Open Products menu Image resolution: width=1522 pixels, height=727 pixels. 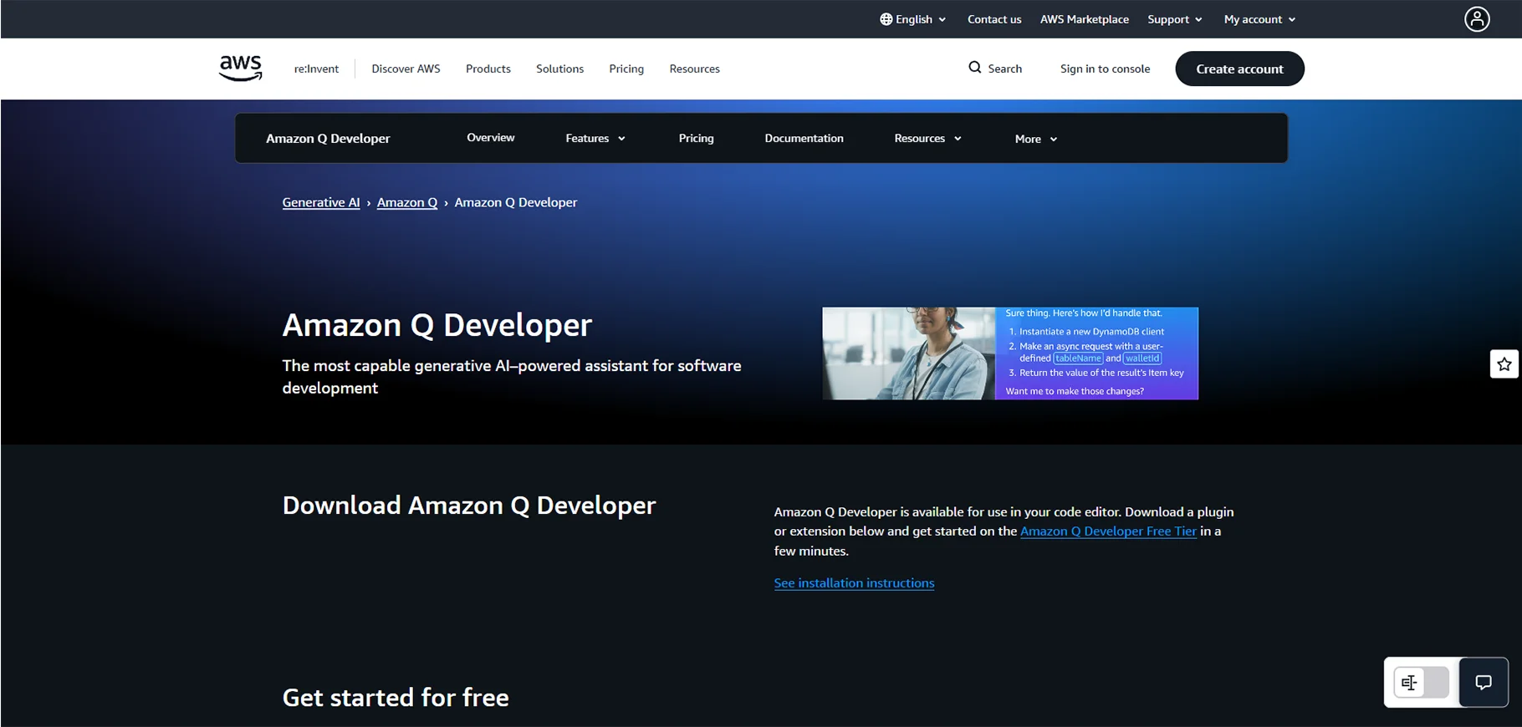488,69
